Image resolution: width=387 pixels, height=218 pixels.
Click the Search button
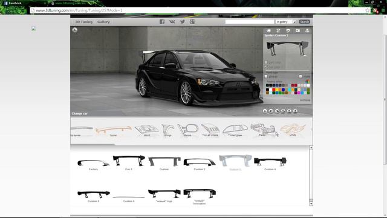point(304,22)
